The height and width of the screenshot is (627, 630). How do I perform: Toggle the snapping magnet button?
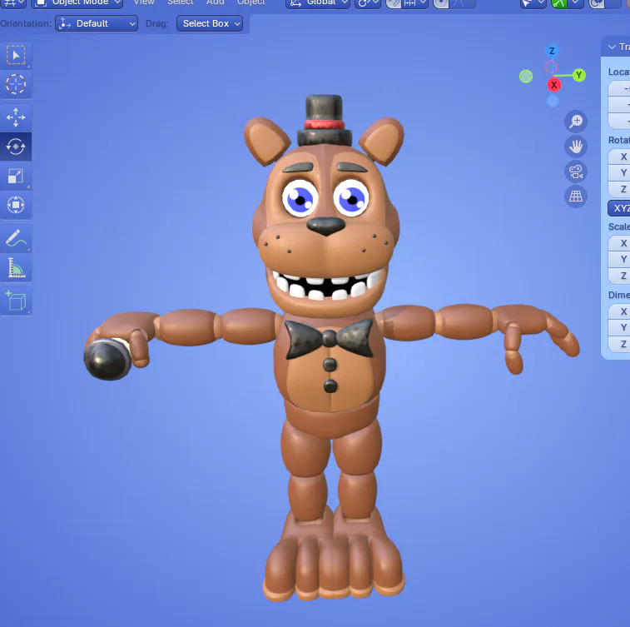coord(394,3)
